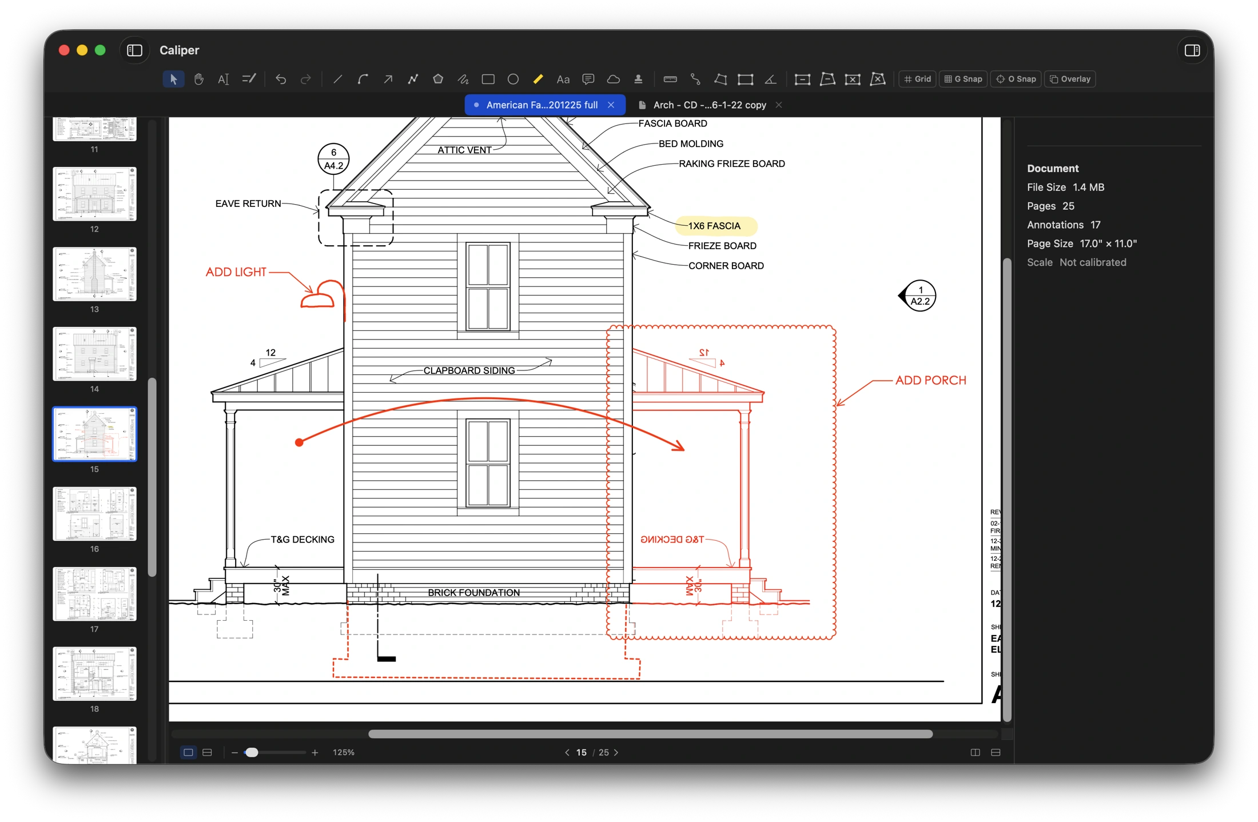Screen dimensions: 1258x822
Task: Toggle the left thumbnail sidebar
Action: [134, 50]
